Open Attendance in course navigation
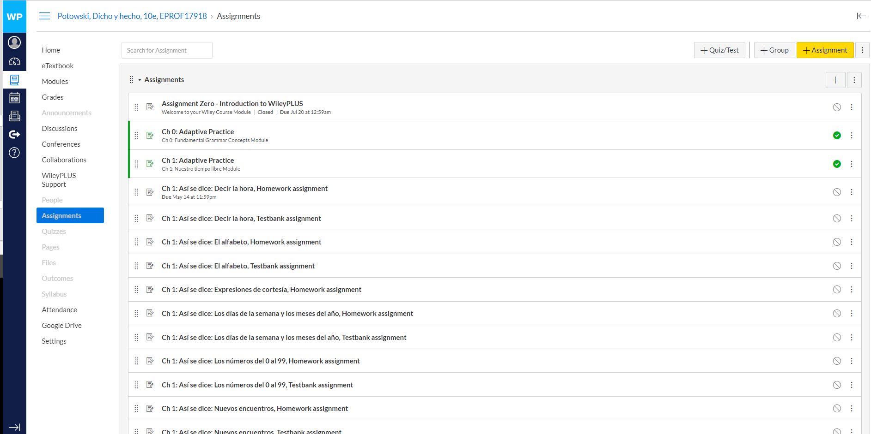Screen dimensions: 871x434 [x=60, y=310]
